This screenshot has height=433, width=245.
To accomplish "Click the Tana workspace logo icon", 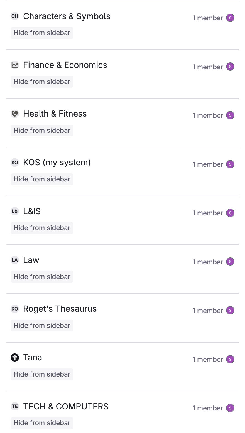I will tap(15, 358).
